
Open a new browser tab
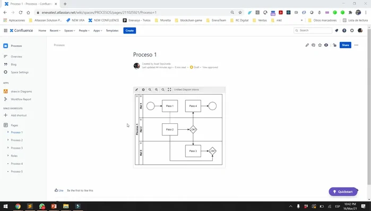click(65, 4)
